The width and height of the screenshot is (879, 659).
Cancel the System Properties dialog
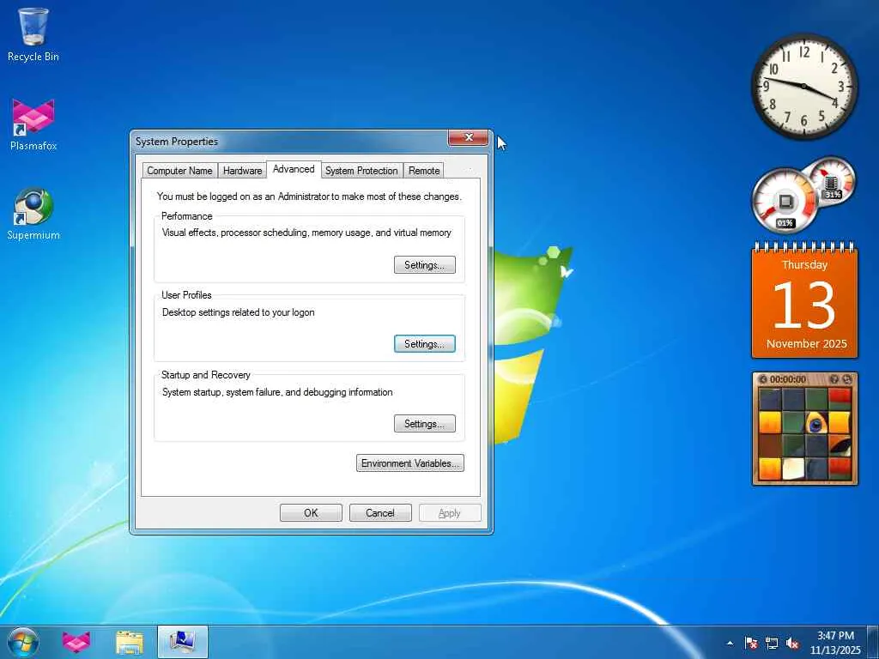[x=380, y=513]
